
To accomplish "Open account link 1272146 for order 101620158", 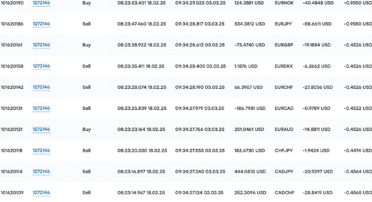I will click(41, 66).
